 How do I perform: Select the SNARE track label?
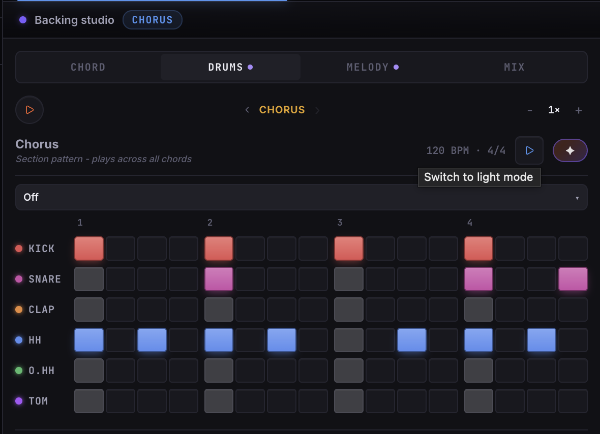[45, 279]
